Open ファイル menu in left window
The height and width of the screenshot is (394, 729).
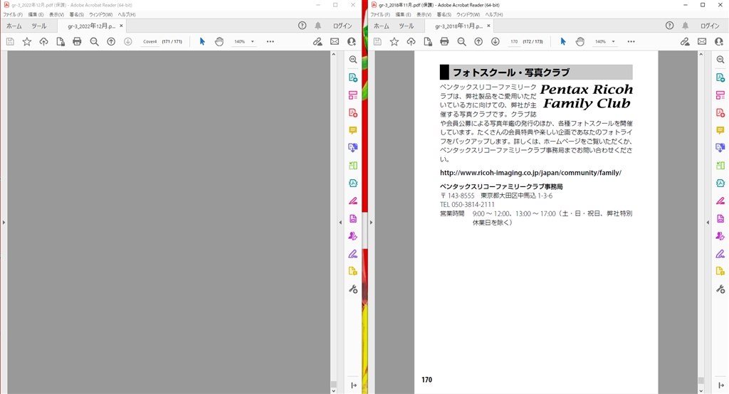tap(13, 14)
